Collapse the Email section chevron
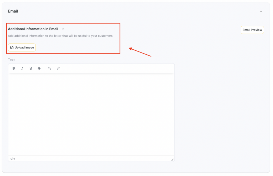 [x=261, y=11]
